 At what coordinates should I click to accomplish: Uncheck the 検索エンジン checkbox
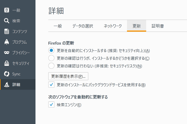[x=51, y=105]
